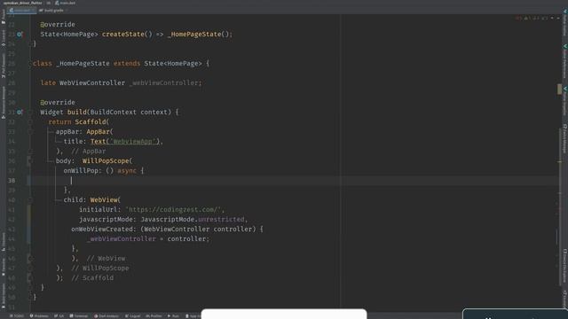
Task: Click override gutter icon beside createState line
Action: click(x=20, y=35)
